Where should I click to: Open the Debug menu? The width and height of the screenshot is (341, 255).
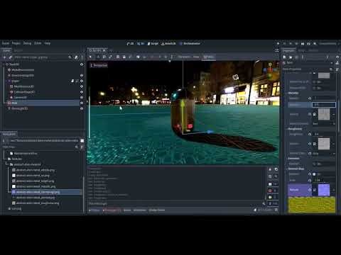[27, 43]
